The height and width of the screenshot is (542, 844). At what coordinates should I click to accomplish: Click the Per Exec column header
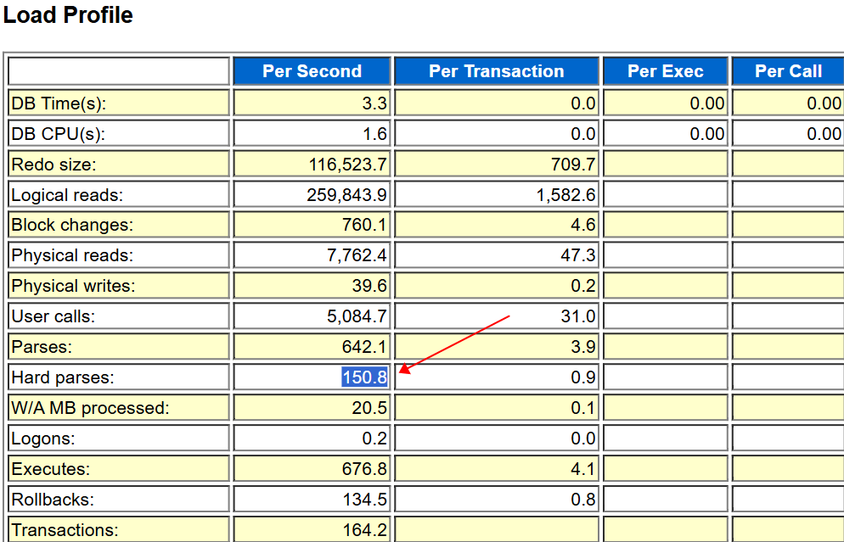665,71
